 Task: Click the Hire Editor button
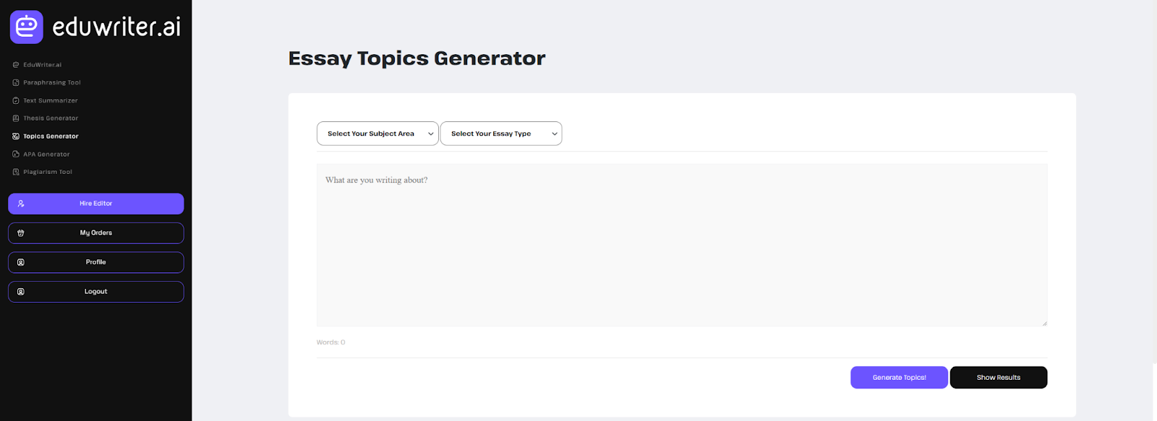click(96, 204)
